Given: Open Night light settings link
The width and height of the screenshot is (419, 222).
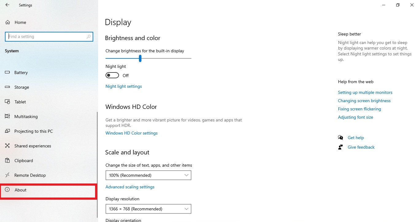Looking at the screenshot, I should point(124,87).
